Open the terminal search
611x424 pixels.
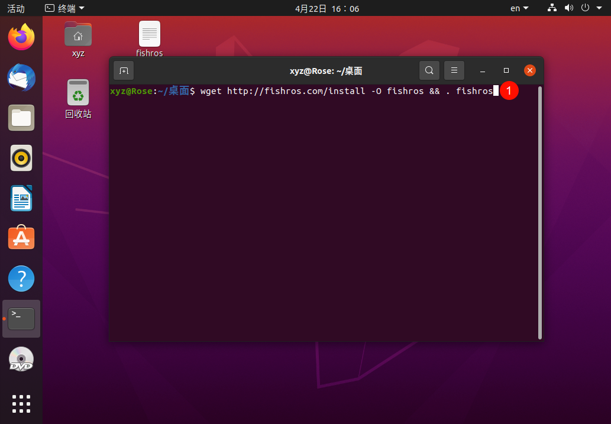(429, 70)
